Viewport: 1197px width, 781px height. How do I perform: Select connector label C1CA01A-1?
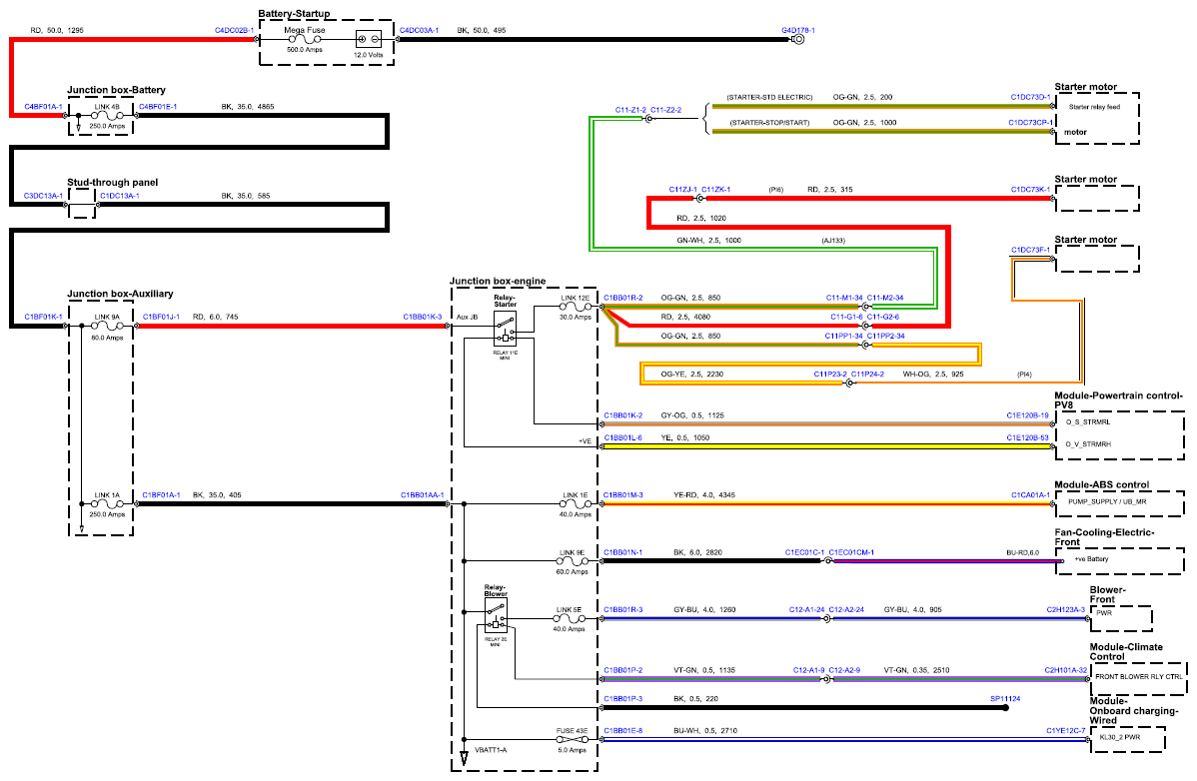(x=1030, y=495)
